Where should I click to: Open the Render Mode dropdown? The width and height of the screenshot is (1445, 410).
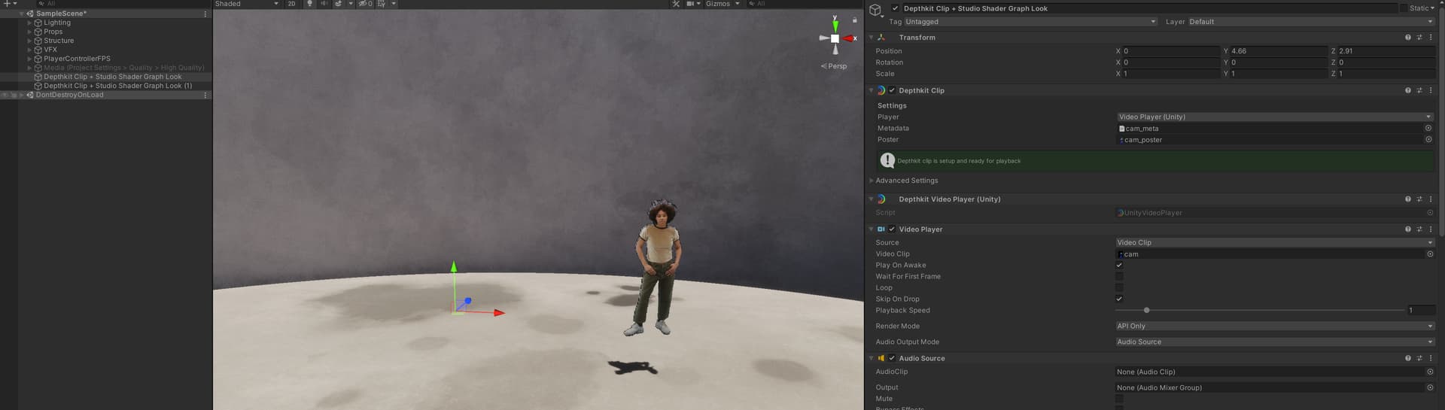(x=1274, y=326)
